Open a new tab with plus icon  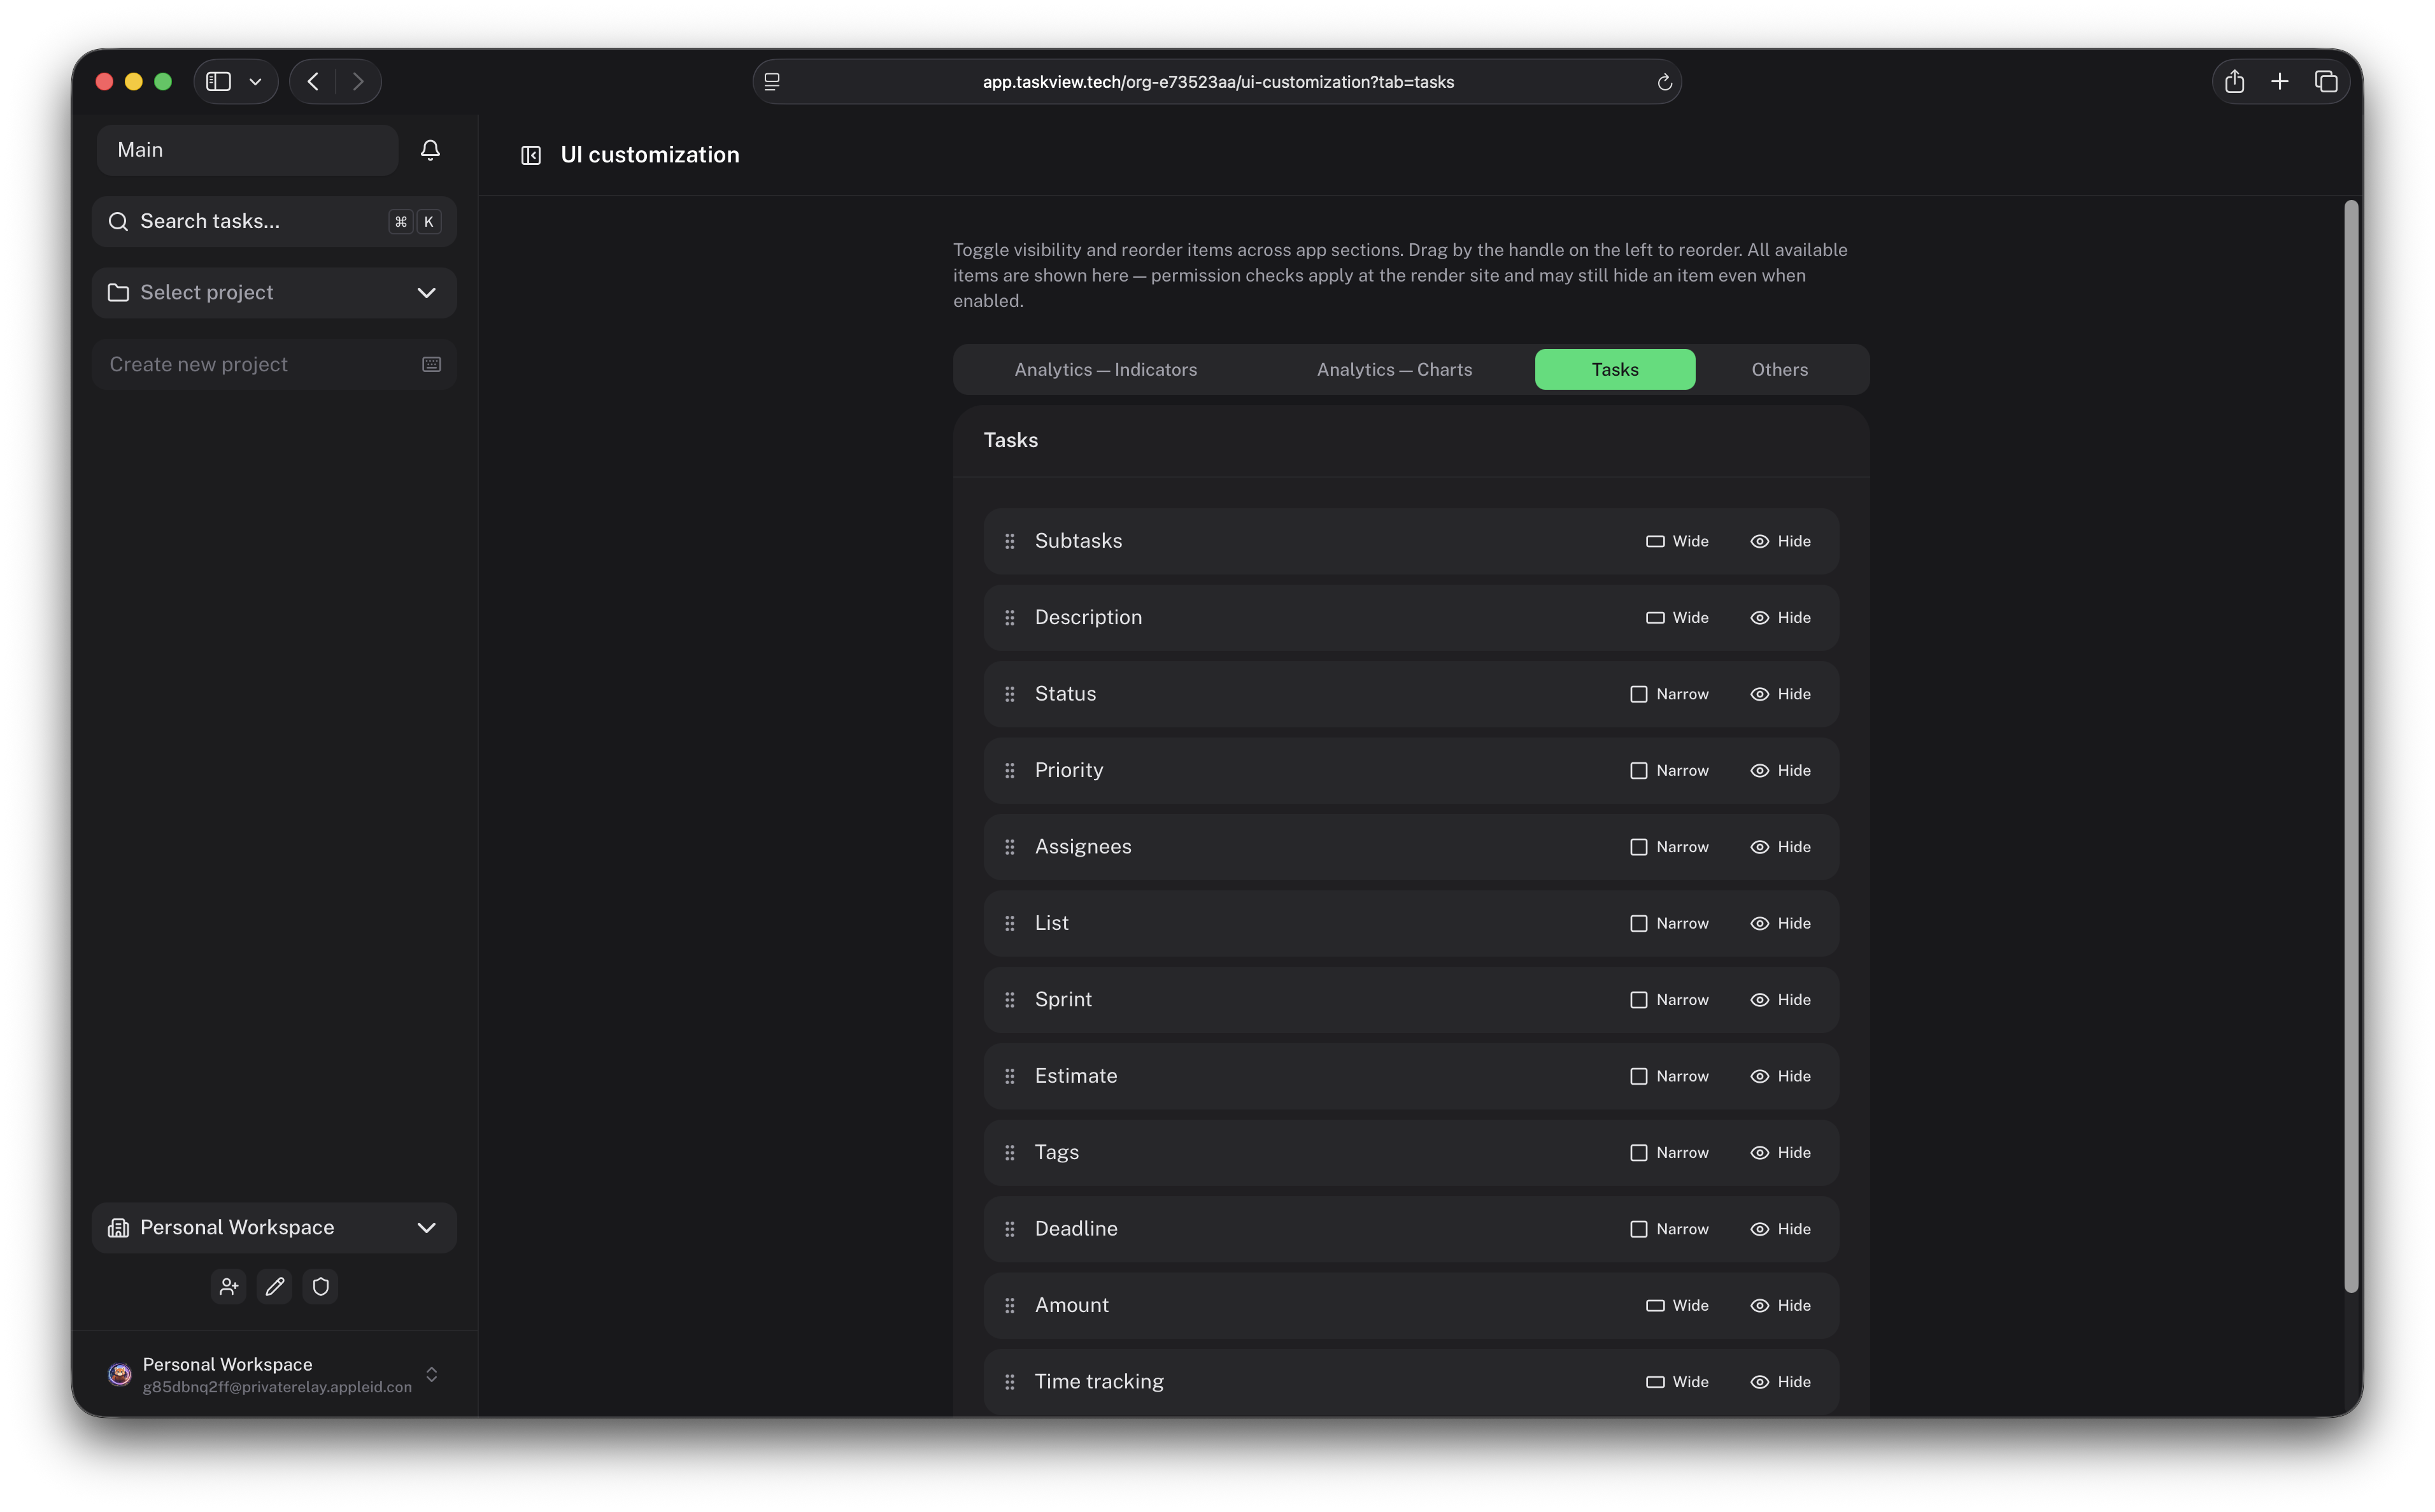pos(2279,82)
